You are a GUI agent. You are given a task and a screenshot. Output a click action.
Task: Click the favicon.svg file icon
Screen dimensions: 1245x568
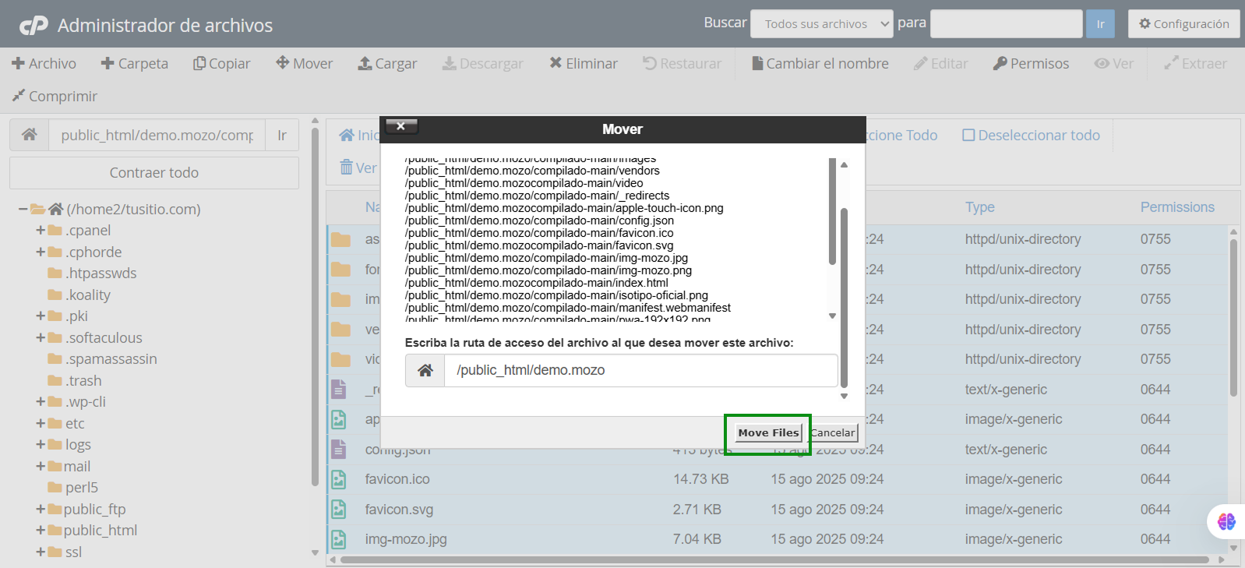(x=339, y=510)
